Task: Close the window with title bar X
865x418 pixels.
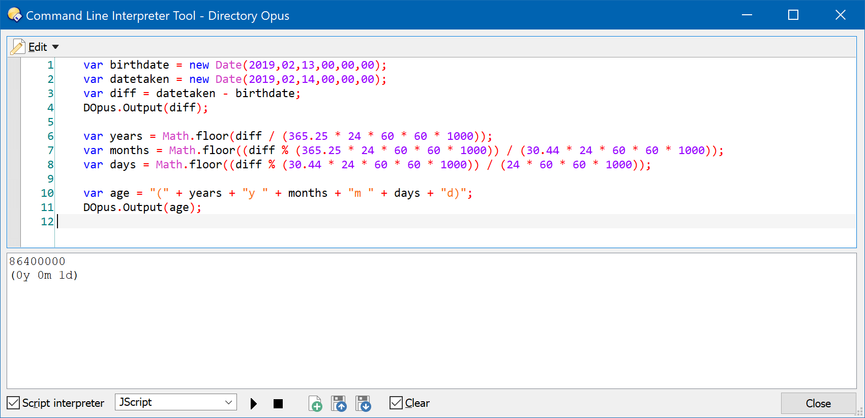Action: (x=841, y=15)
